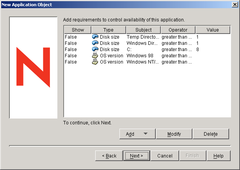Proceed by clicking Next

tap(137, 156)
